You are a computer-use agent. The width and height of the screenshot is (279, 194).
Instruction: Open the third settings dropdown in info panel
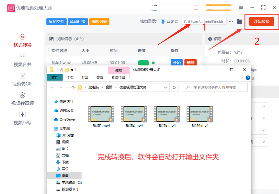pyautogui.click(x=263, y=130)
